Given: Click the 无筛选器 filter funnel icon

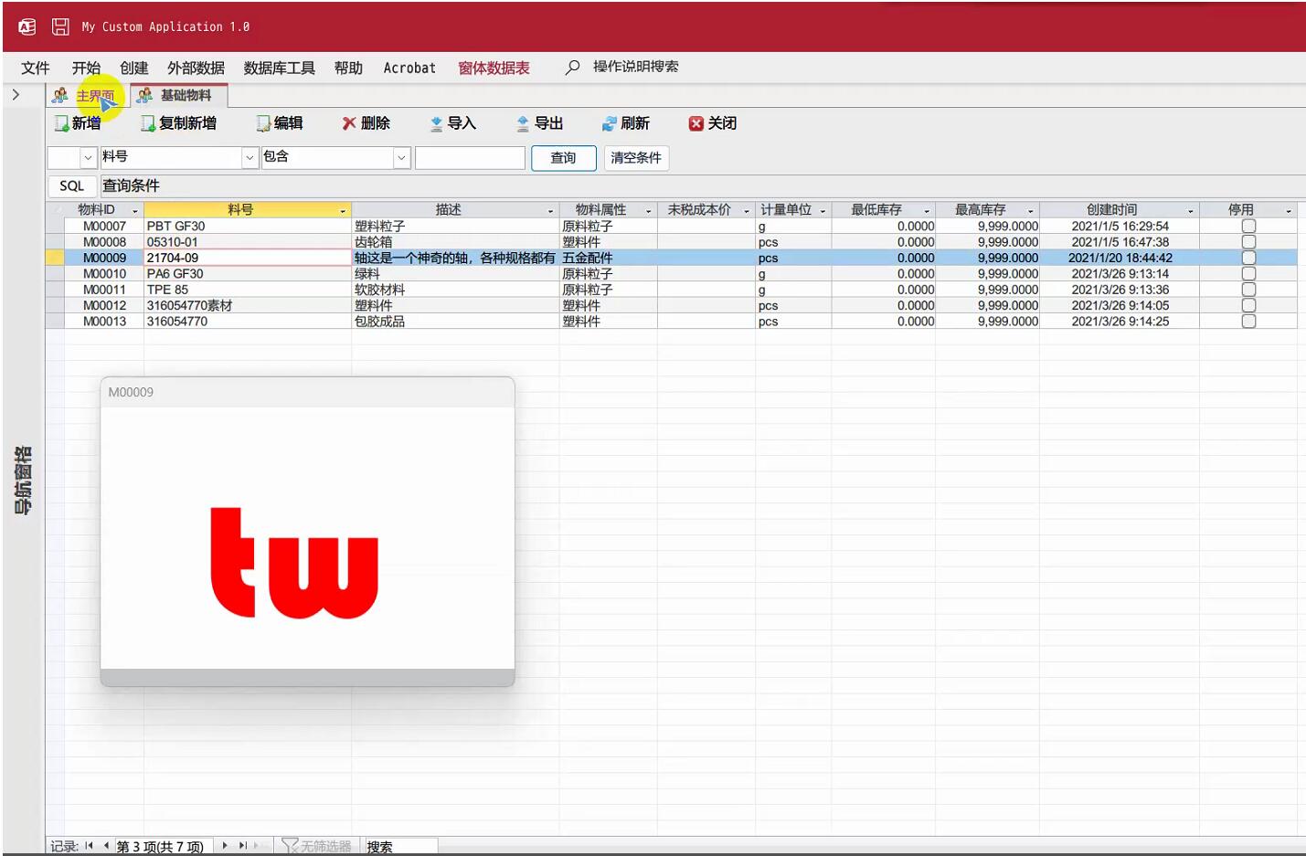Looking at the screenshot, I should click(290, 846).
